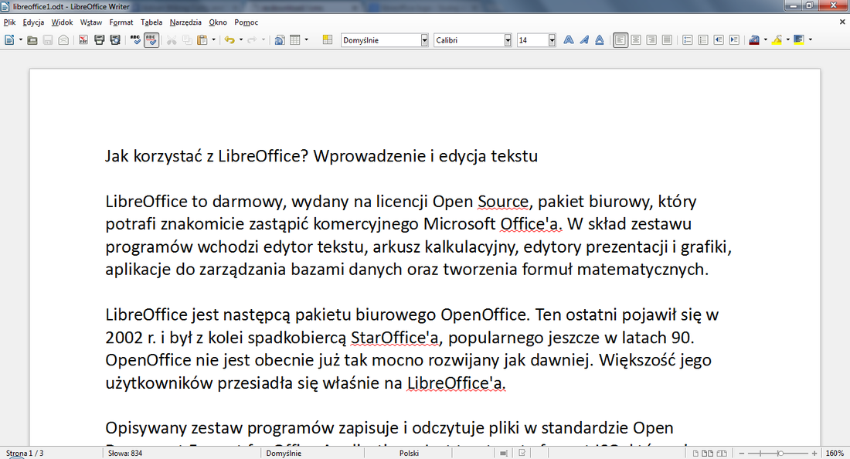Toggle italic text formatting
Screen dimensions: 850x459
click(x=584, y=39)
